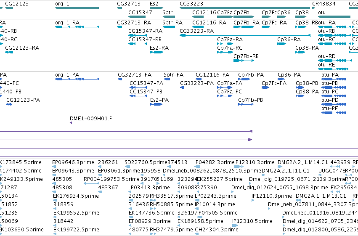Click the otu gene label
Viewport: 358px width, 236px height.
pos(322,13)
